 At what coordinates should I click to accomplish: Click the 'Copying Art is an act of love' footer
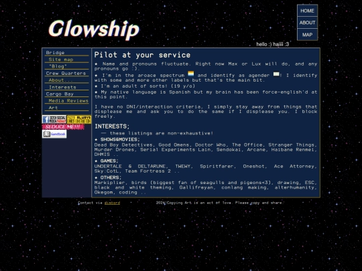coord(200,203)
